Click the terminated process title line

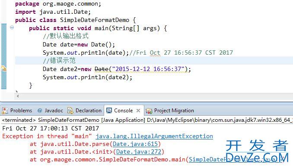[x=147, y=120]
